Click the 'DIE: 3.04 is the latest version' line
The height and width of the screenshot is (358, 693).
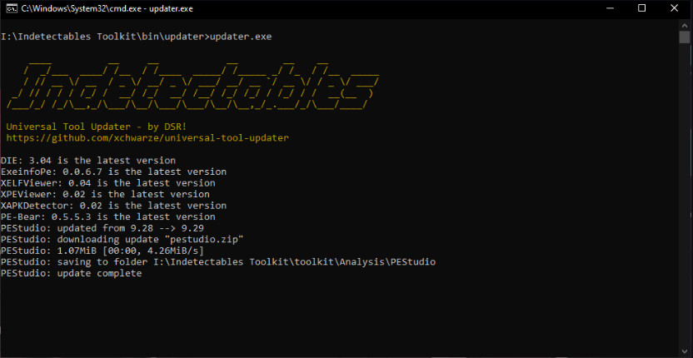click(88, 161)
